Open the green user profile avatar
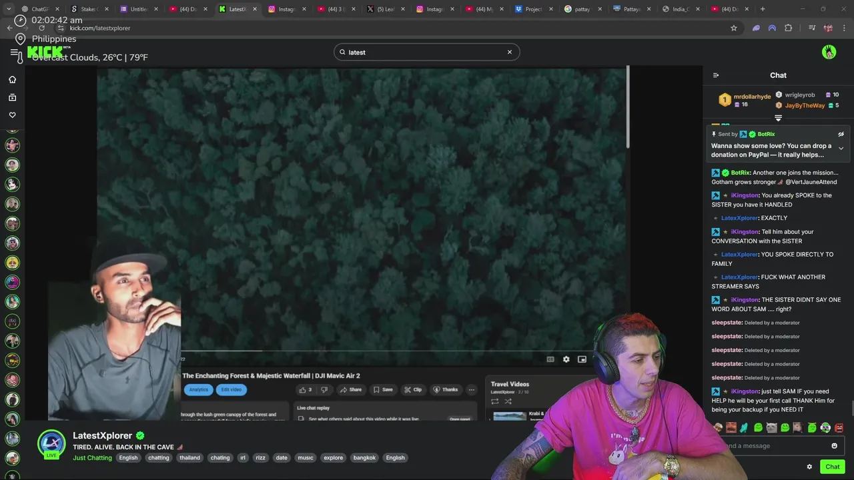Viewport: 854px width, 480px height. pyautogui.click(x=829, y=52)
